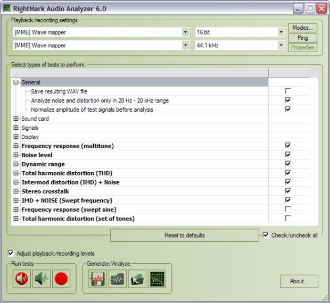Open the spectrum analyzer grid icon
This screenshot has width=330, height=303.
(x=157, y=279)
